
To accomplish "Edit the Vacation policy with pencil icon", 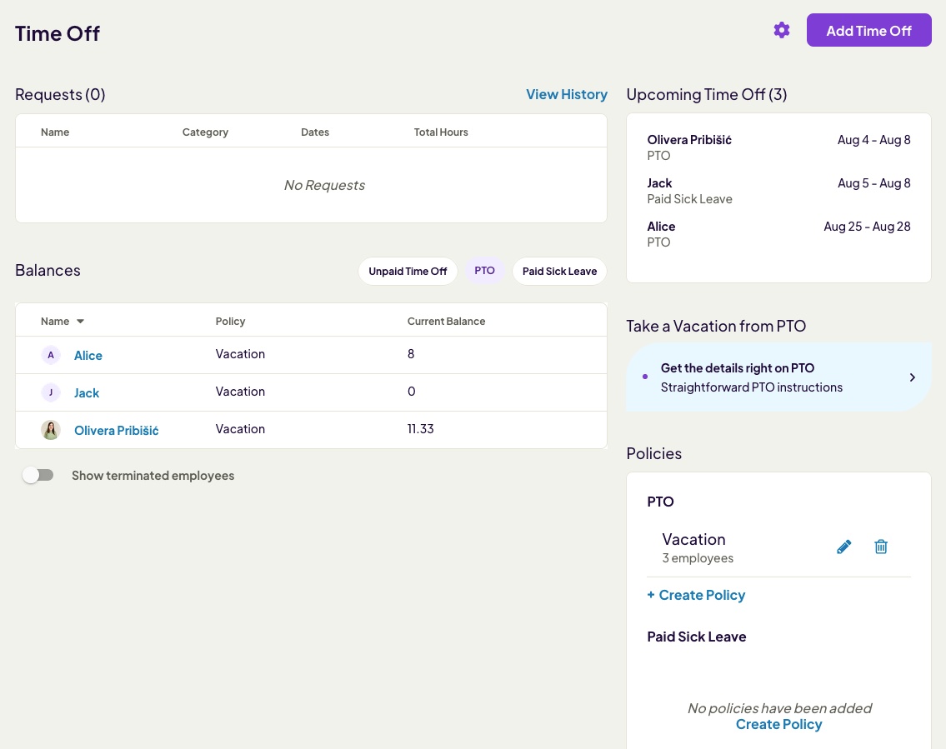I will (843, 547).
